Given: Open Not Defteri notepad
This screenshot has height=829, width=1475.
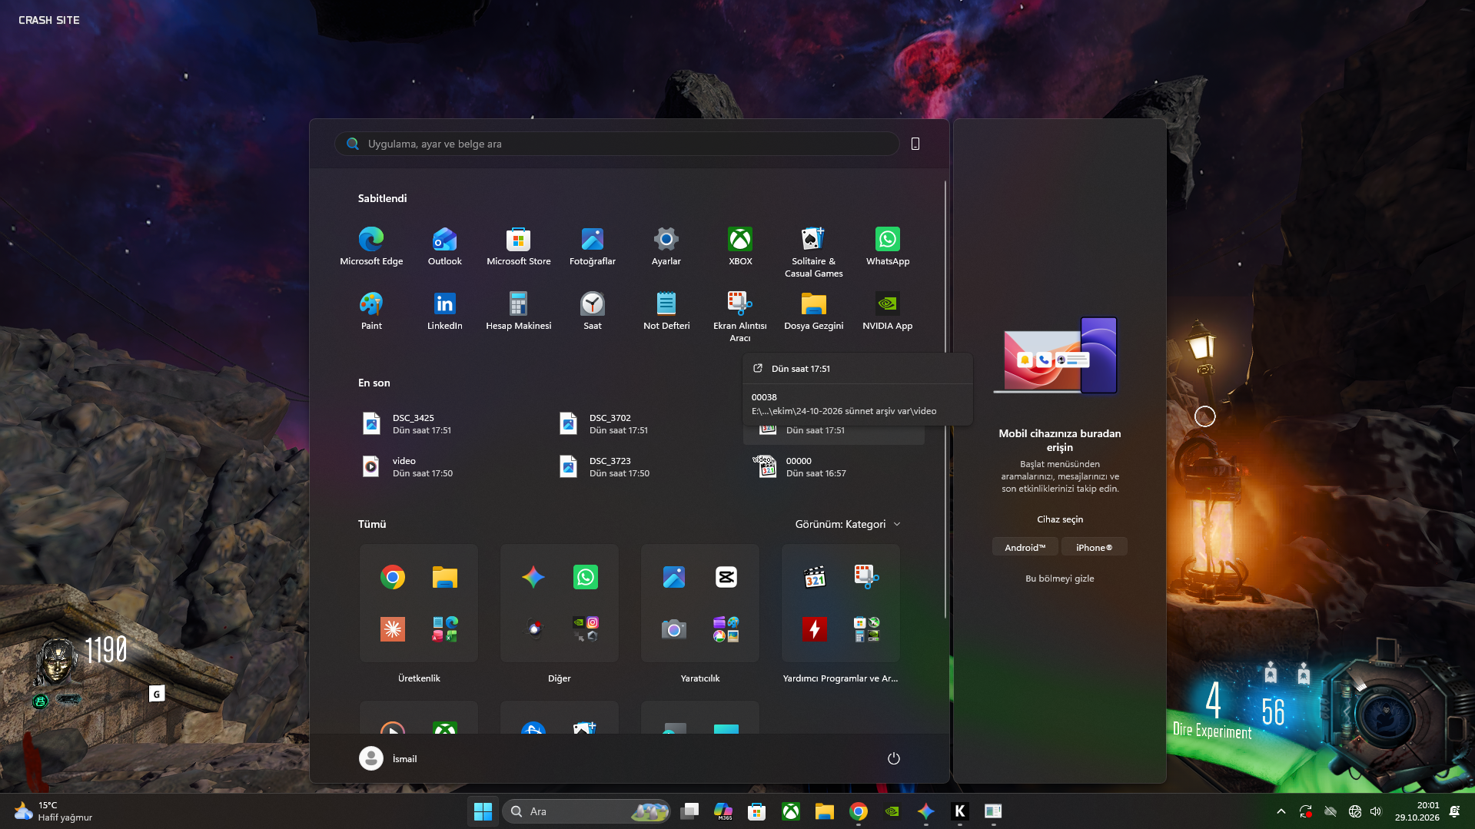Looking at the screenshot, I should tap(666, 311).
